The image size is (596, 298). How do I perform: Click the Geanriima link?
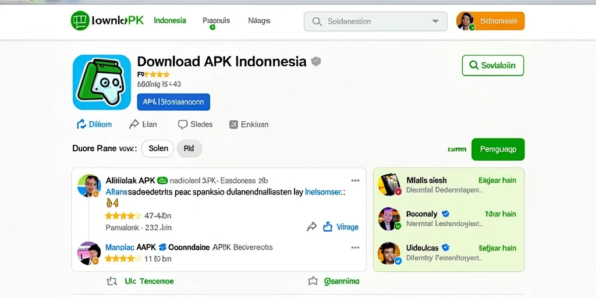pos(341,281)
